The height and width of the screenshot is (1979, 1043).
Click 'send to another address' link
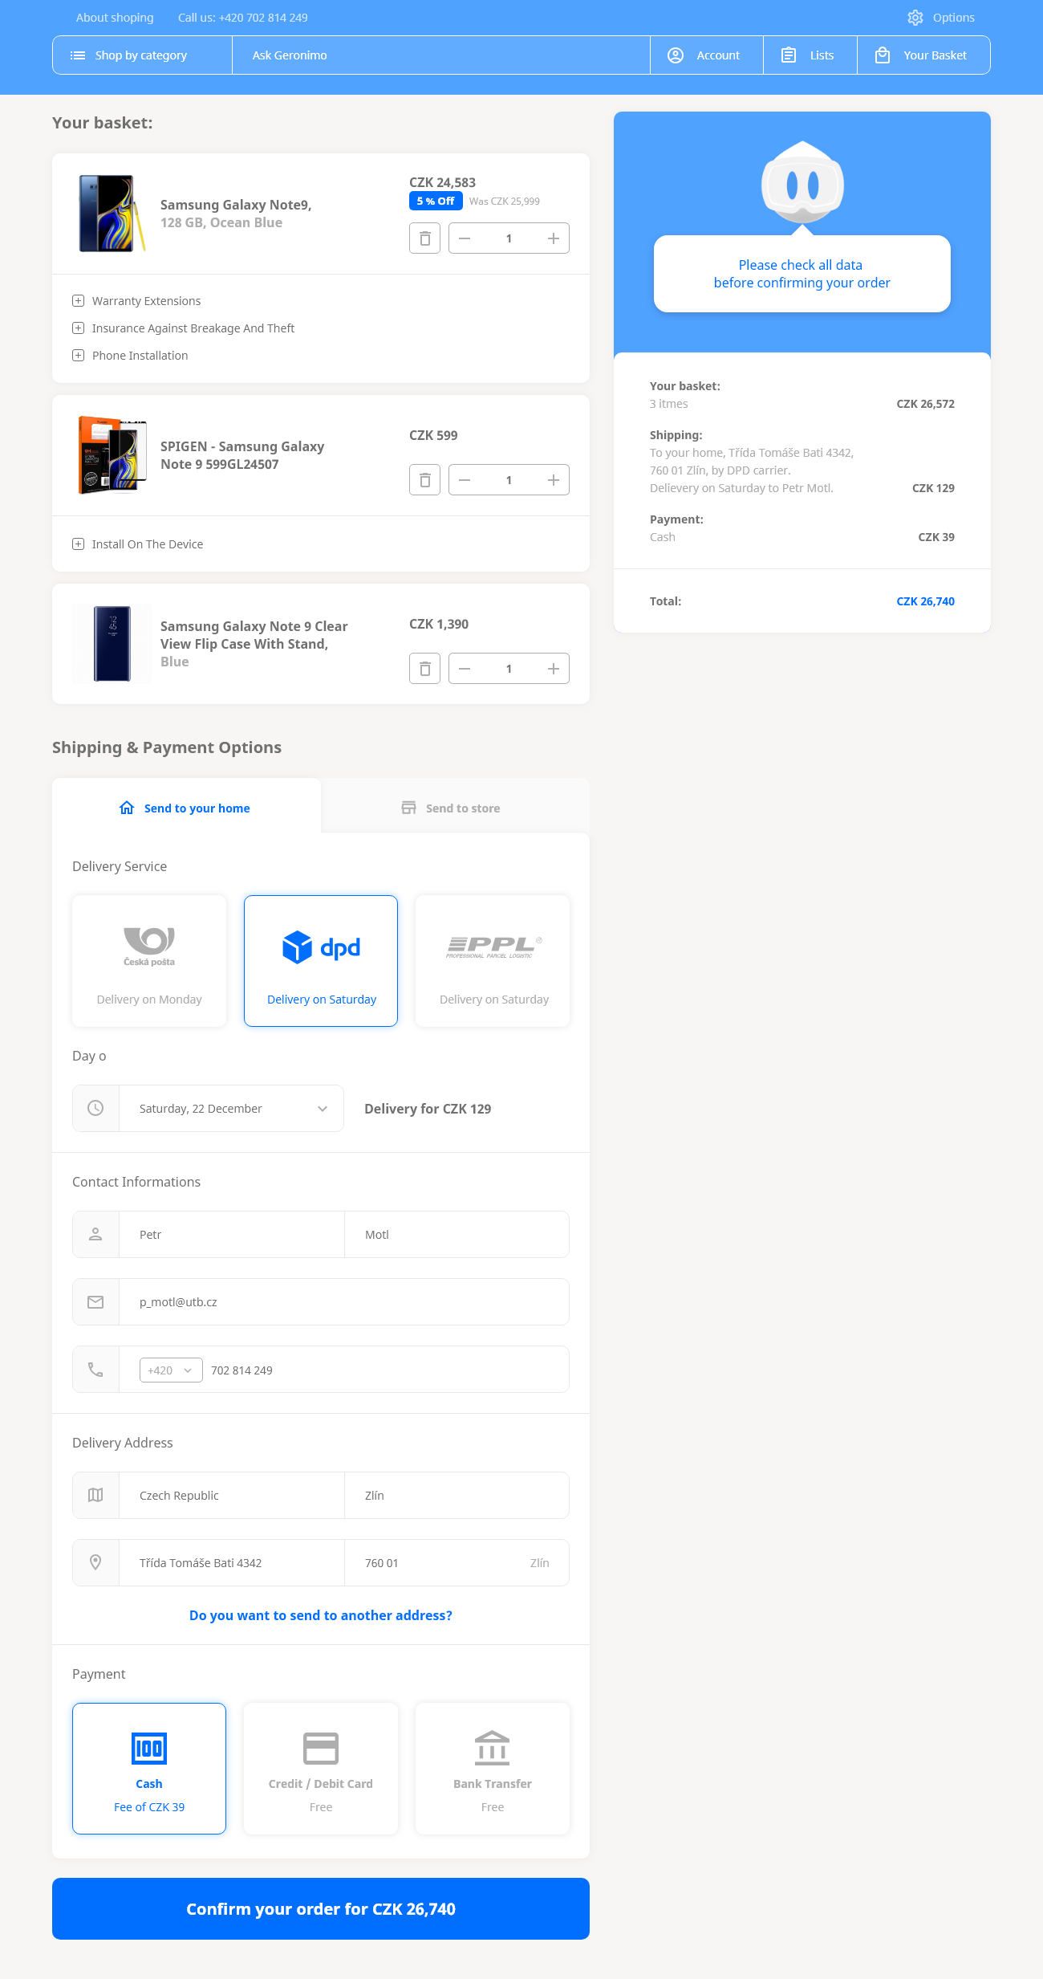coord(321,1615)
